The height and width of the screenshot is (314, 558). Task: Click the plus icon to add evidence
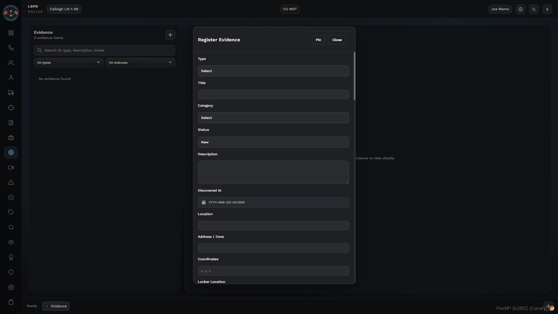pos(170,35)
